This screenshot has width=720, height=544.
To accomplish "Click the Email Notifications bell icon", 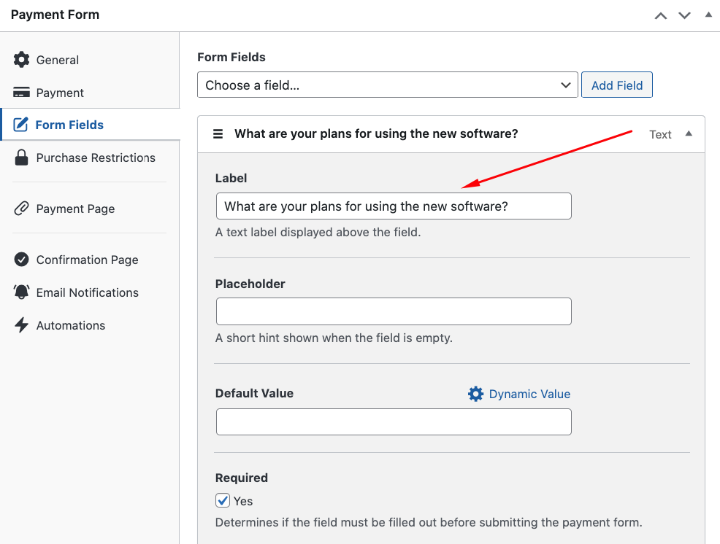I will point(22,292).
